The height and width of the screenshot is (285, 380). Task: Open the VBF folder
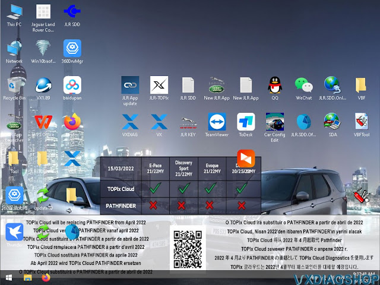[362, 88]
